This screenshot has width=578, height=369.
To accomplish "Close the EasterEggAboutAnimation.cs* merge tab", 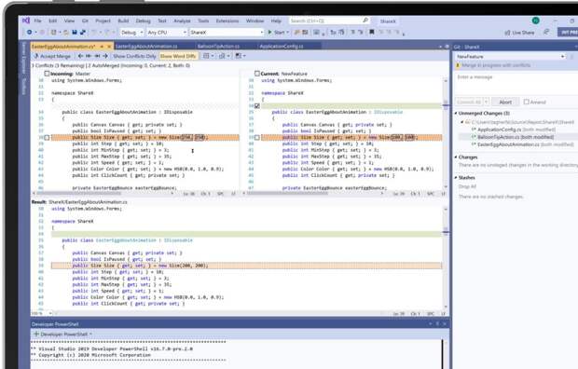I will click(109, 47).
